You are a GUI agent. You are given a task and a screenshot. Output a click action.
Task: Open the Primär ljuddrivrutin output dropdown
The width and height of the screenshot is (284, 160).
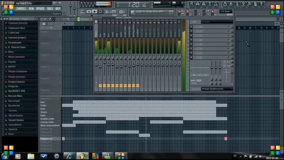coord(217,89)
